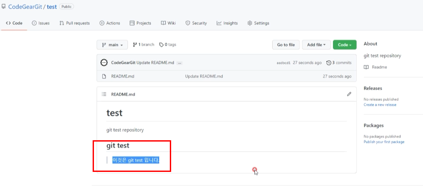Open README table of contents list icon
423x193 pixels.
coord(104,94)
